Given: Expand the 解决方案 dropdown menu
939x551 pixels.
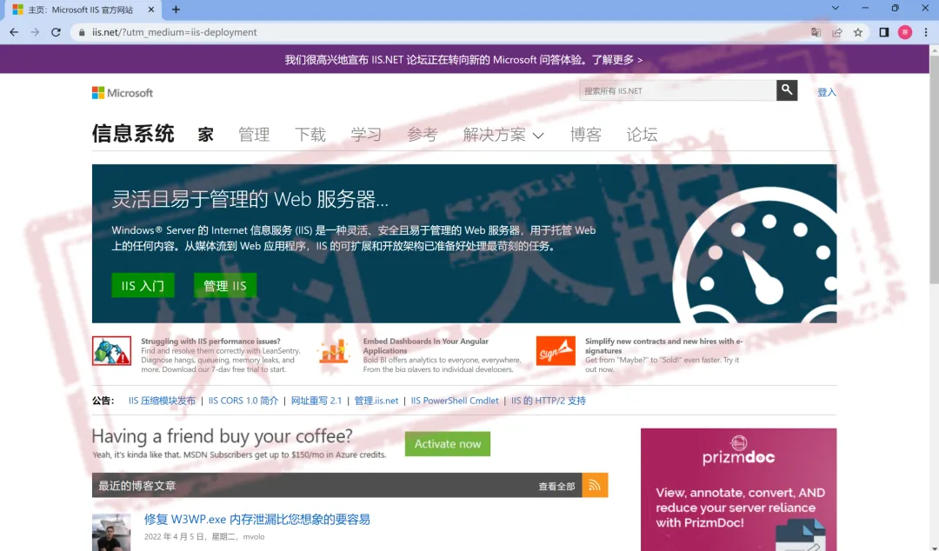Looking at the screenshot, I should click(503, 135).
